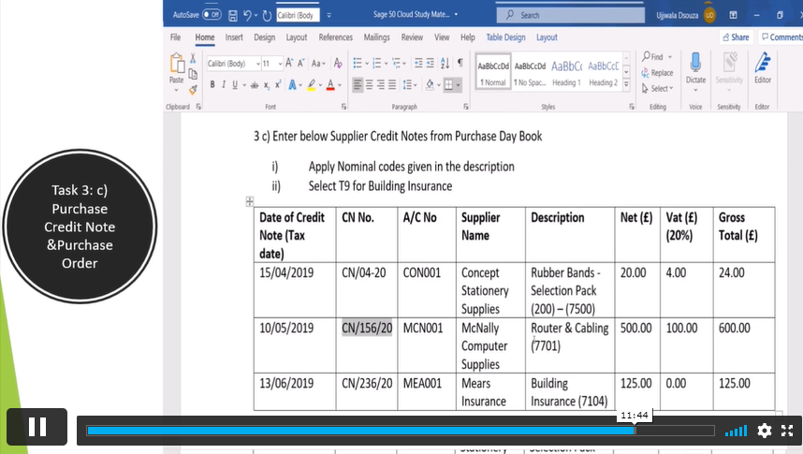803x454 pixels.
Task: Apply the No Spacing style
Action: 530,72
